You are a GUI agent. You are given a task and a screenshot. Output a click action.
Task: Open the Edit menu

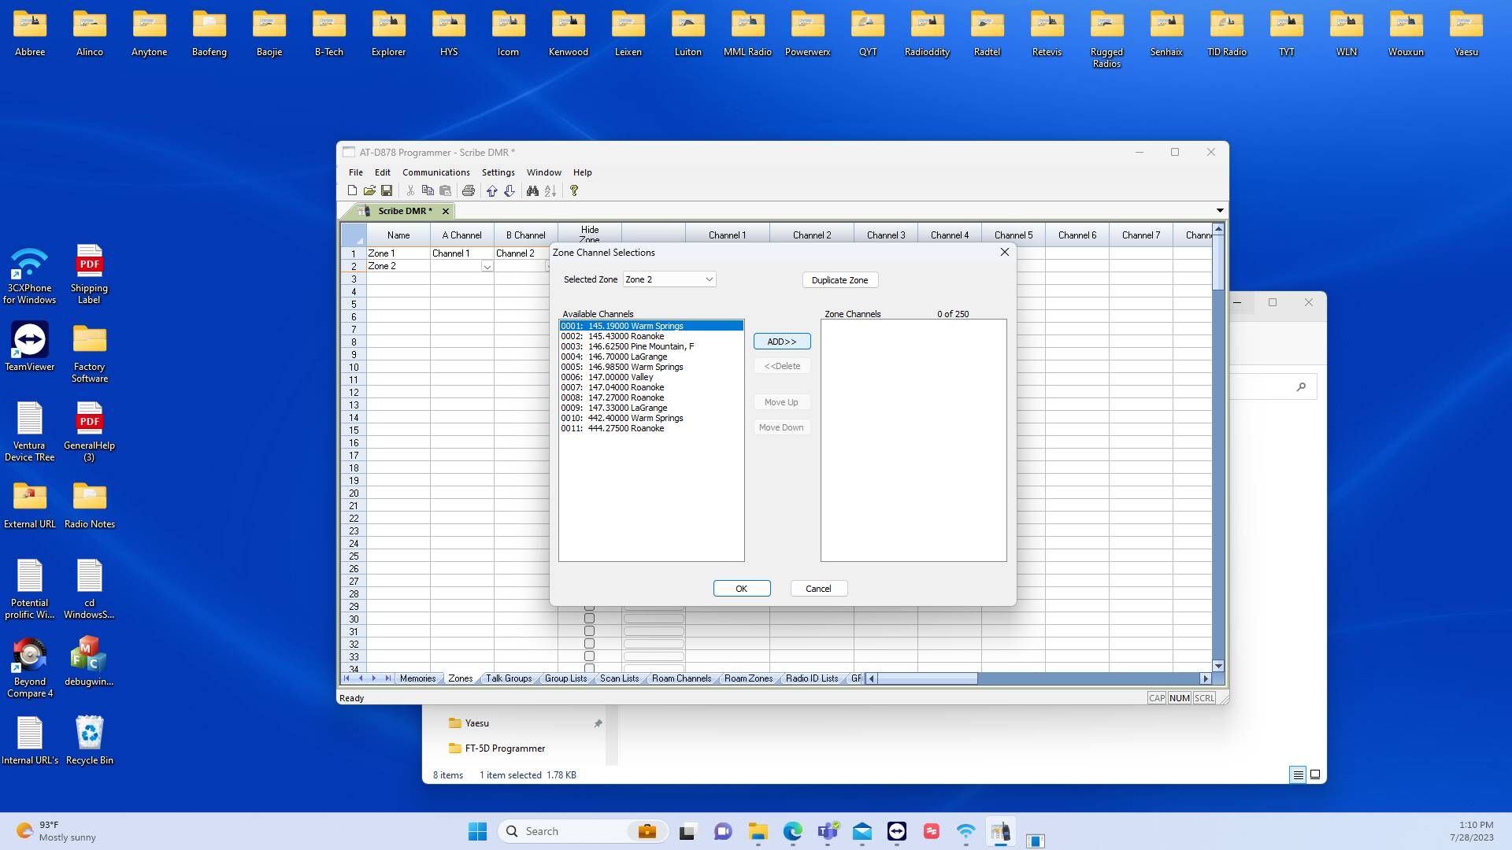pyautogui.click(x=383, y=172)
